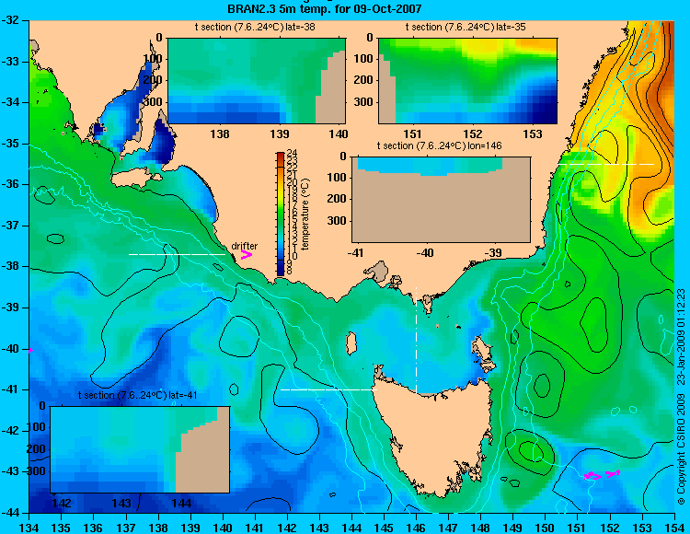This screenshot has height=534, width=690.
Task: Open the lat=-35 temperature section inset plot
Action: point(467,81)
